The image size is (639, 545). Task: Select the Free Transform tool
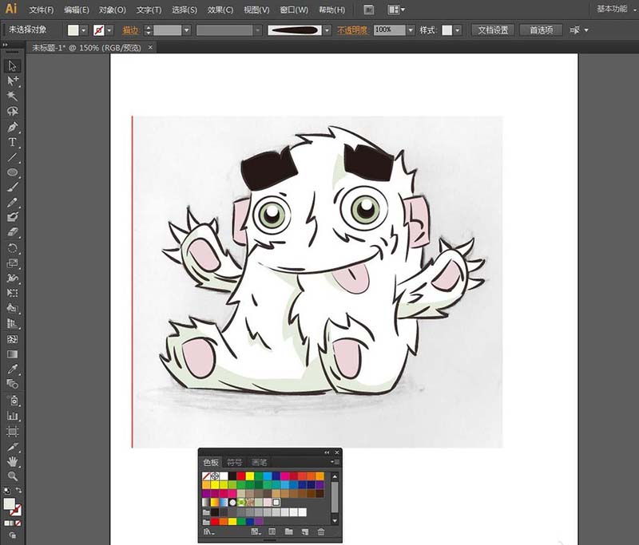pyautogui.click(x=12, y=293)
